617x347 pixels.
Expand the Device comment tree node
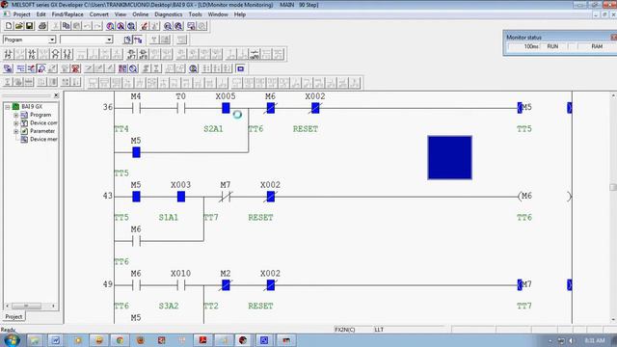click(15, 123)
